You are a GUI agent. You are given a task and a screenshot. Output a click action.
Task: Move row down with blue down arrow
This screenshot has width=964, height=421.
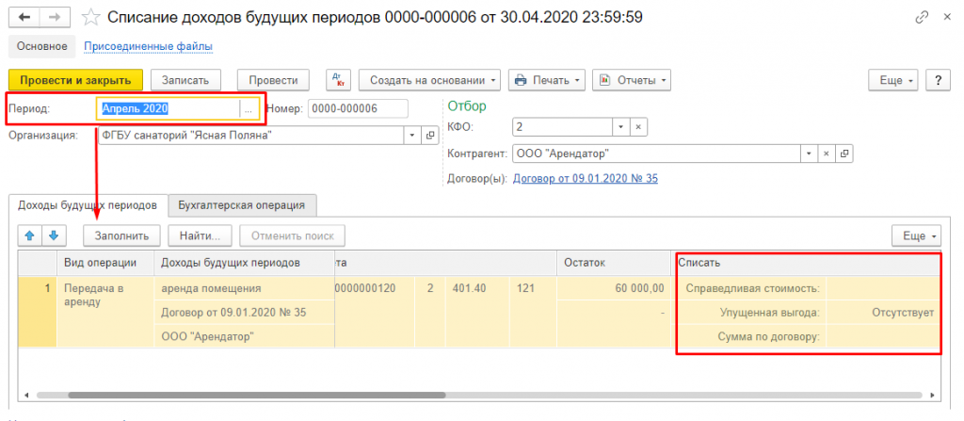[x=54, y=235]
